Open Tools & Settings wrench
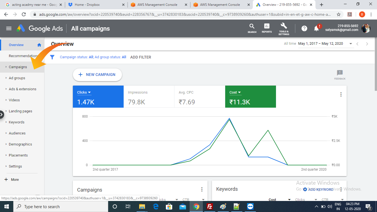 click(284, 29)
